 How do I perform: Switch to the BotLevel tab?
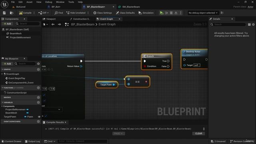pyautogui.click(x=21, y=7)
